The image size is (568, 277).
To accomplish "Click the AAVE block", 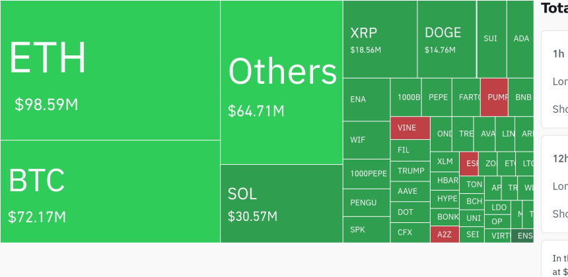I will (x=410, y=191).
